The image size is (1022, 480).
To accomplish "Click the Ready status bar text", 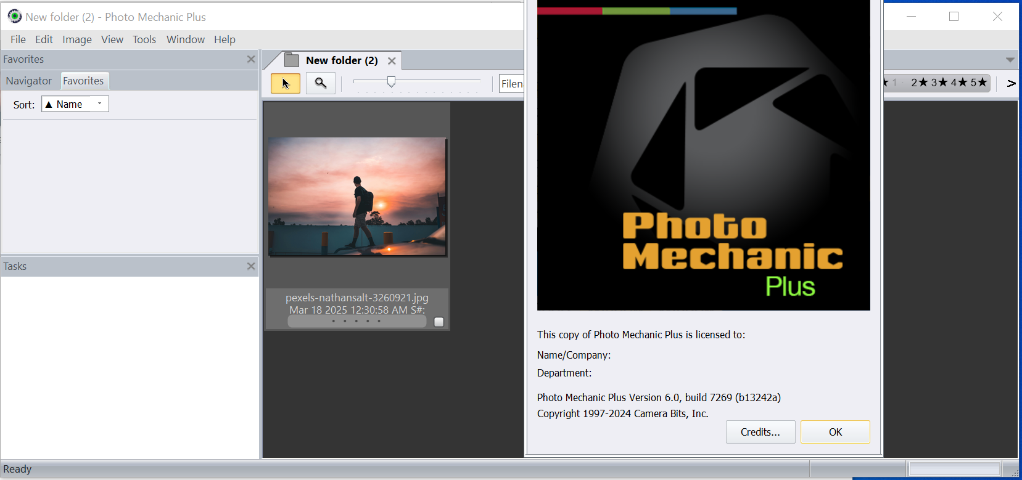I will 17,469.
